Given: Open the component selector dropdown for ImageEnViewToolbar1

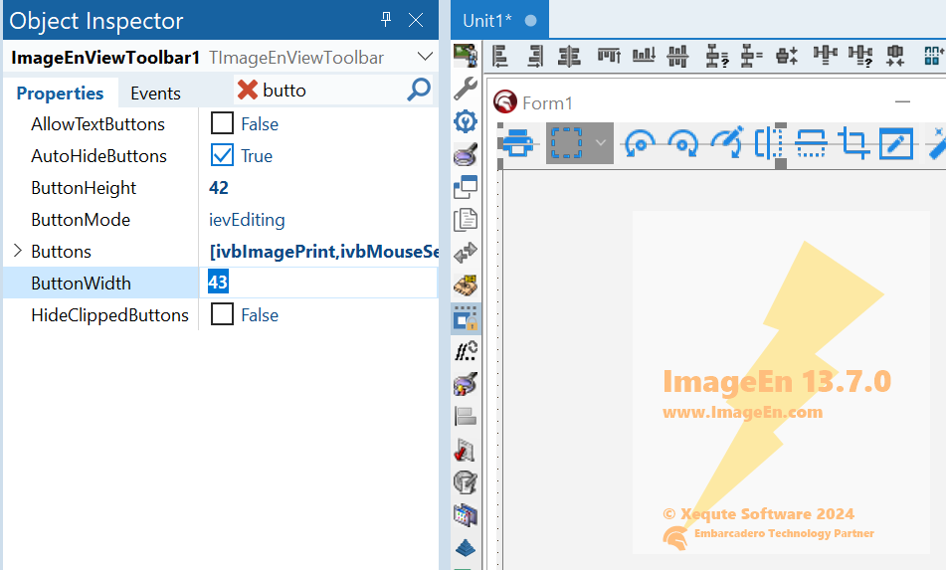Looking at the screenshot, I should (x=425, y=57).
